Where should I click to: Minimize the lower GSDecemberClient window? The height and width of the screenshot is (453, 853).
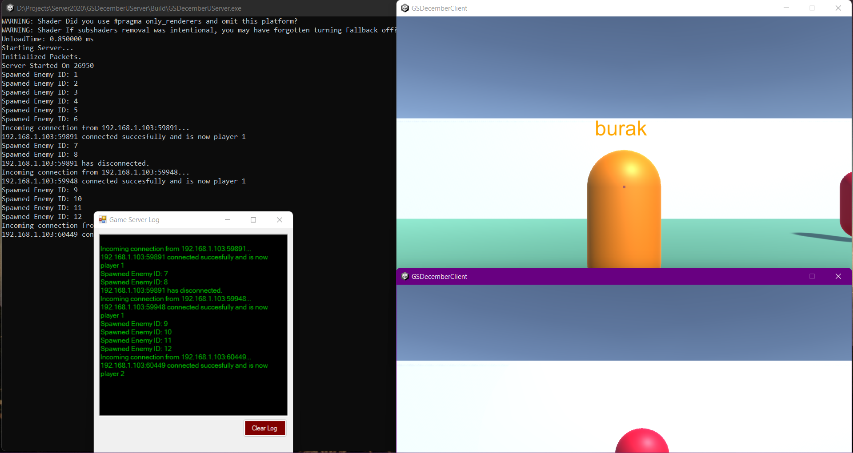(786, 276)
